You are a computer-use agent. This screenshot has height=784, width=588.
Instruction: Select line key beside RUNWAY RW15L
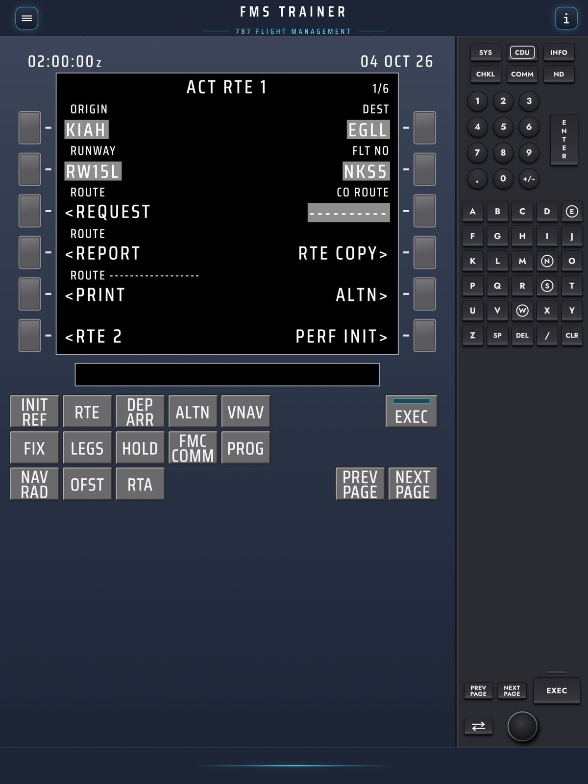point(30,170)
